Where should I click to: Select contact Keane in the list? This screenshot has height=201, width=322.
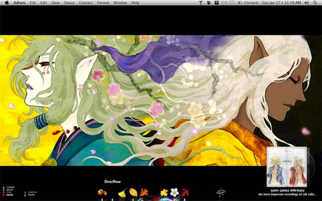(x=10, y=194)
